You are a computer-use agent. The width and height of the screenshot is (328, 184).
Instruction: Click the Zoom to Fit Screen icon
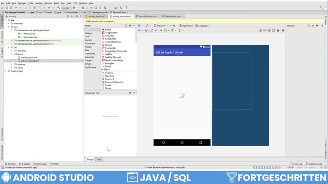click(274, 31)
